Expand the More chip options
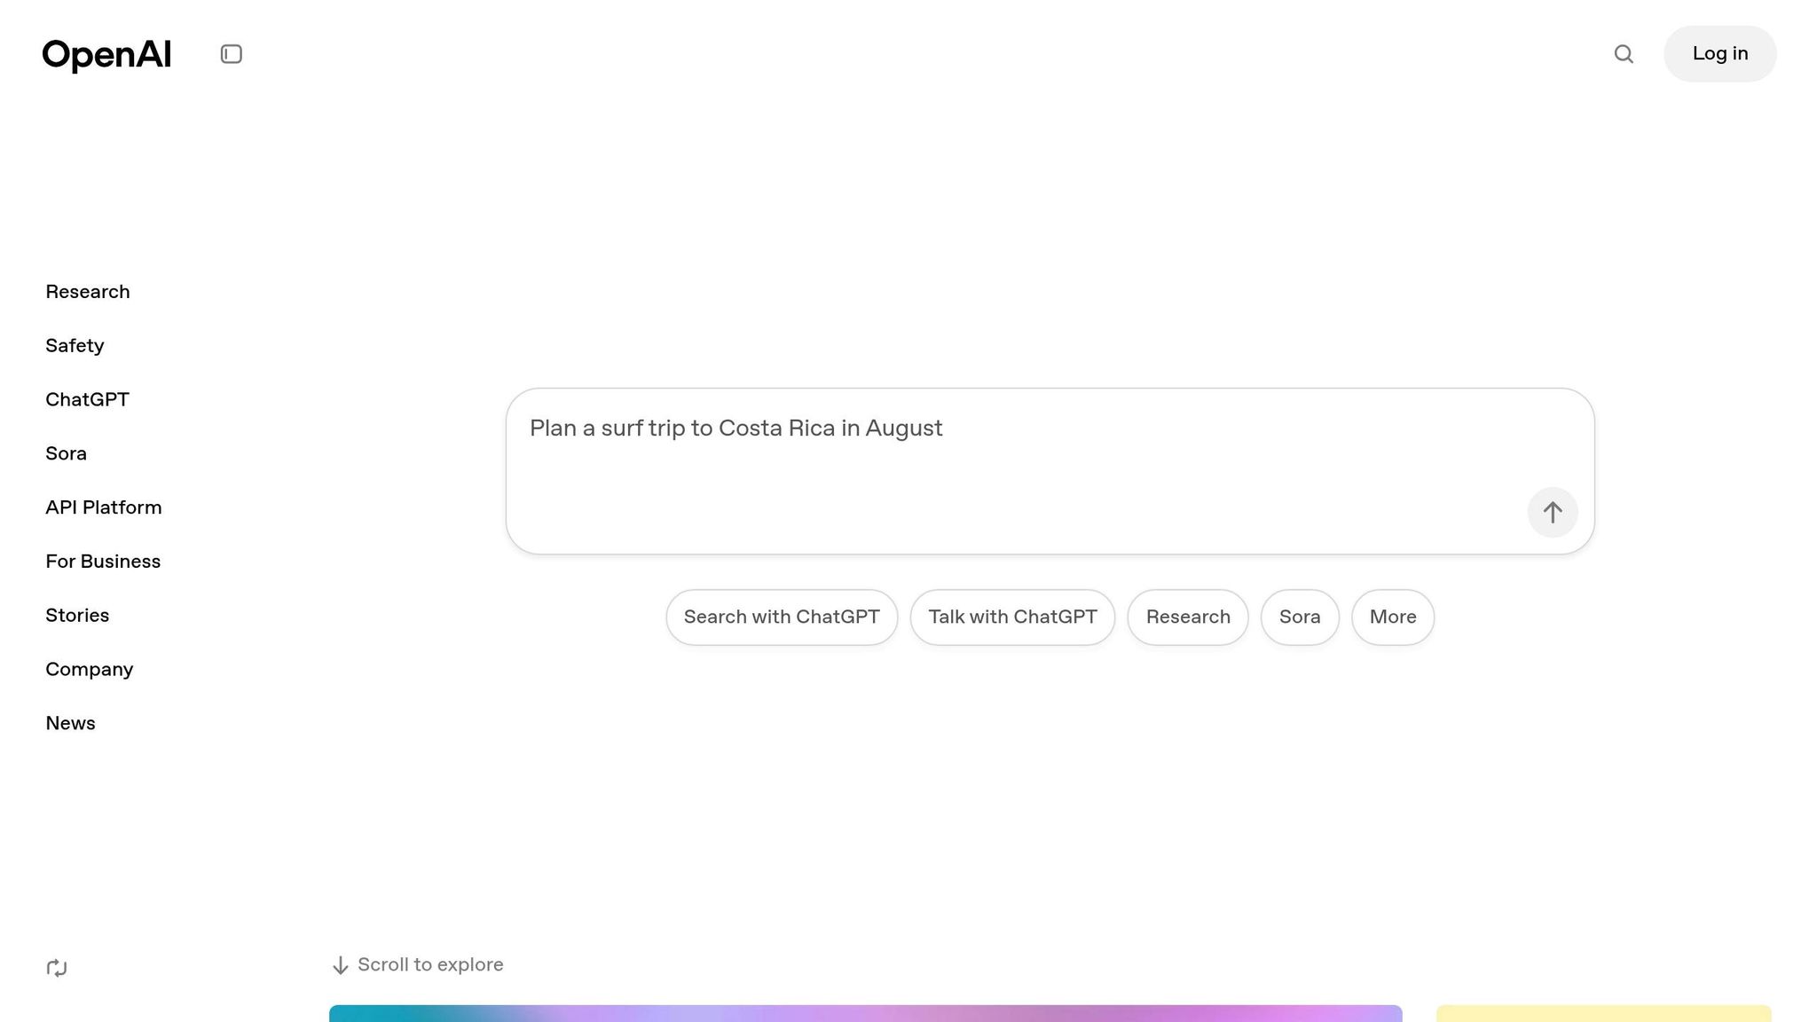Viewport: 1817px width, 1022px height. pos(1393,617)
